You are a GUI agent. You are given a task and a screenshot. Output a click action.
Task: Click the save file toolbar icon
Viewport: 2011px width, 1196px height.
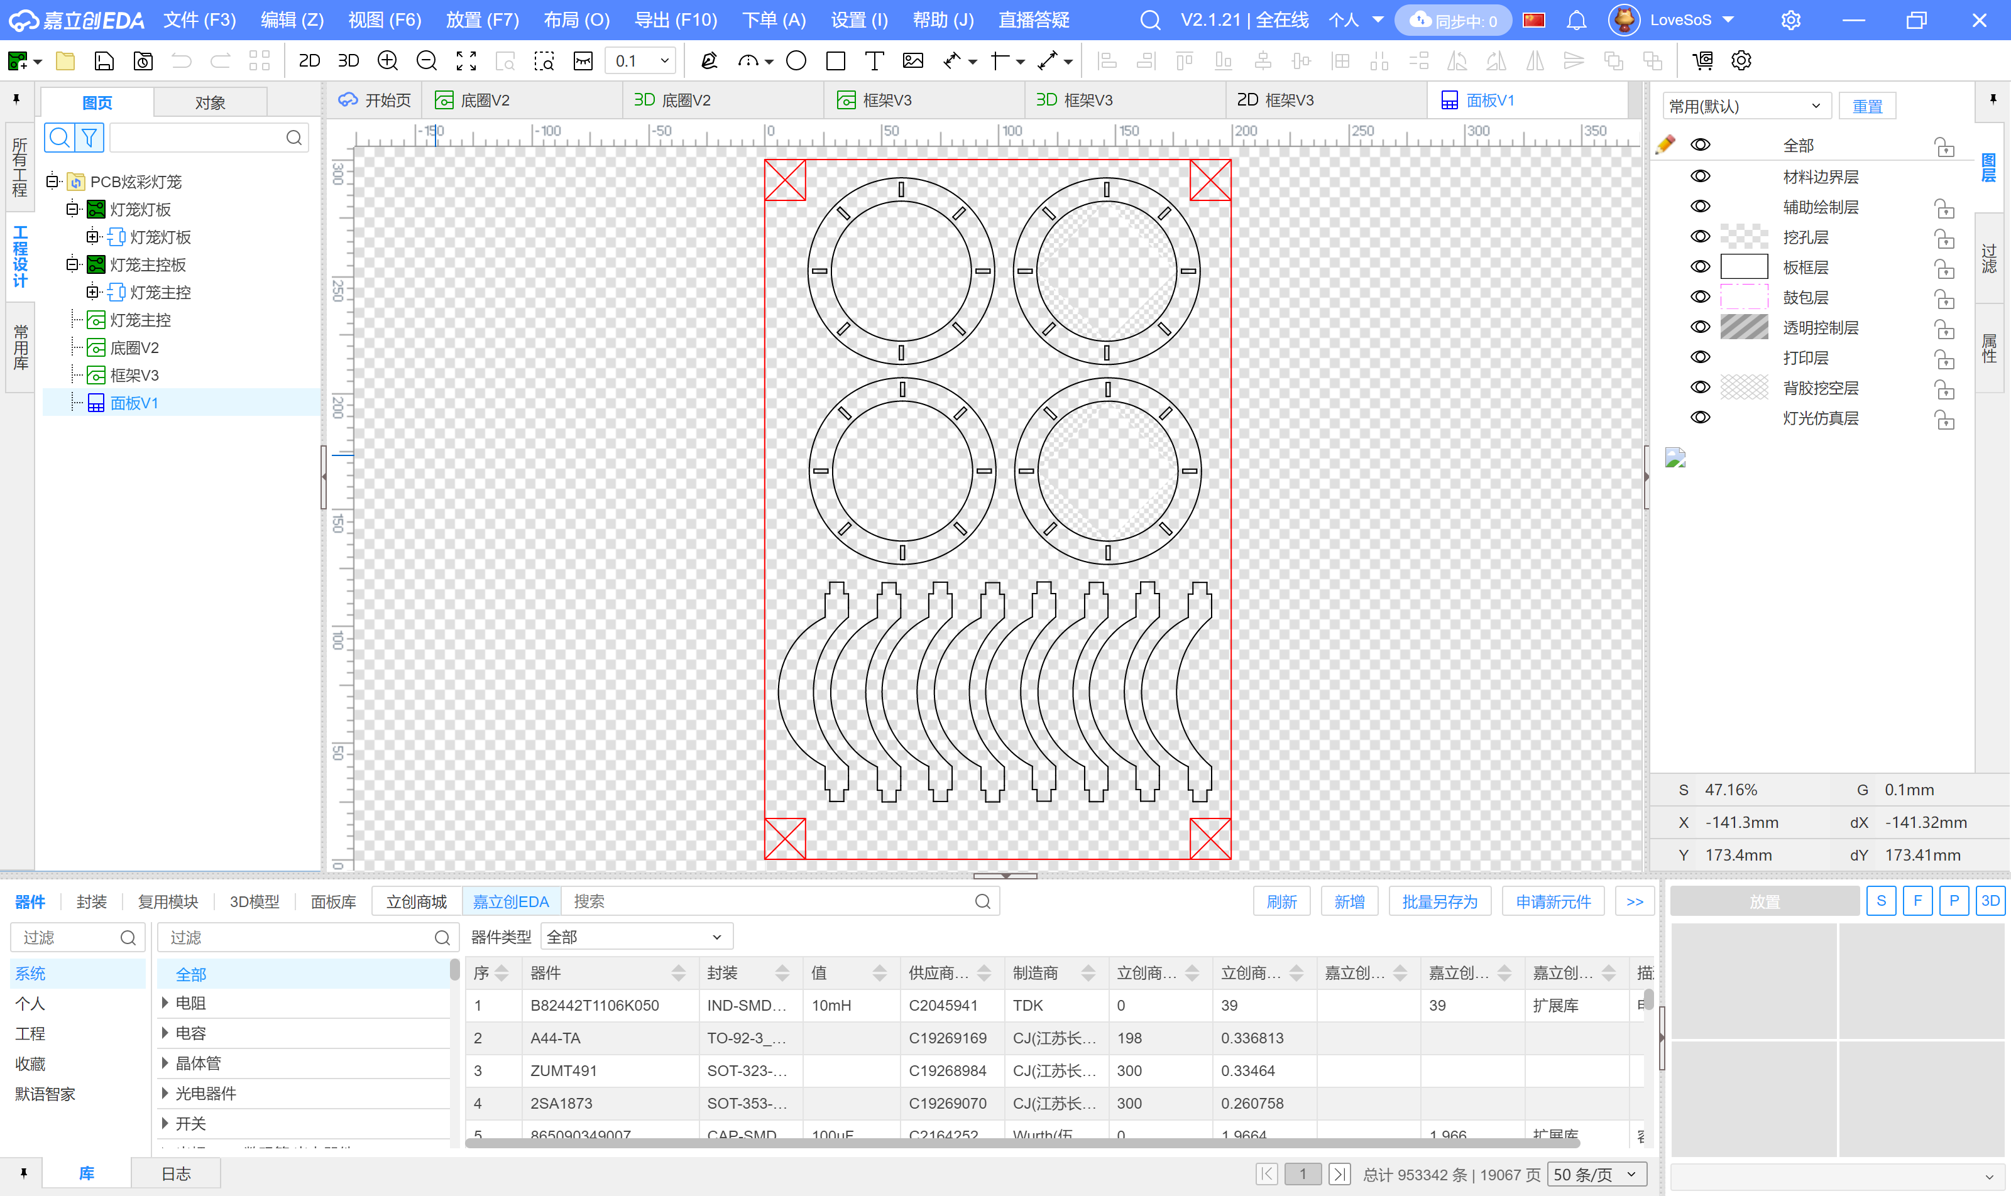104,60
